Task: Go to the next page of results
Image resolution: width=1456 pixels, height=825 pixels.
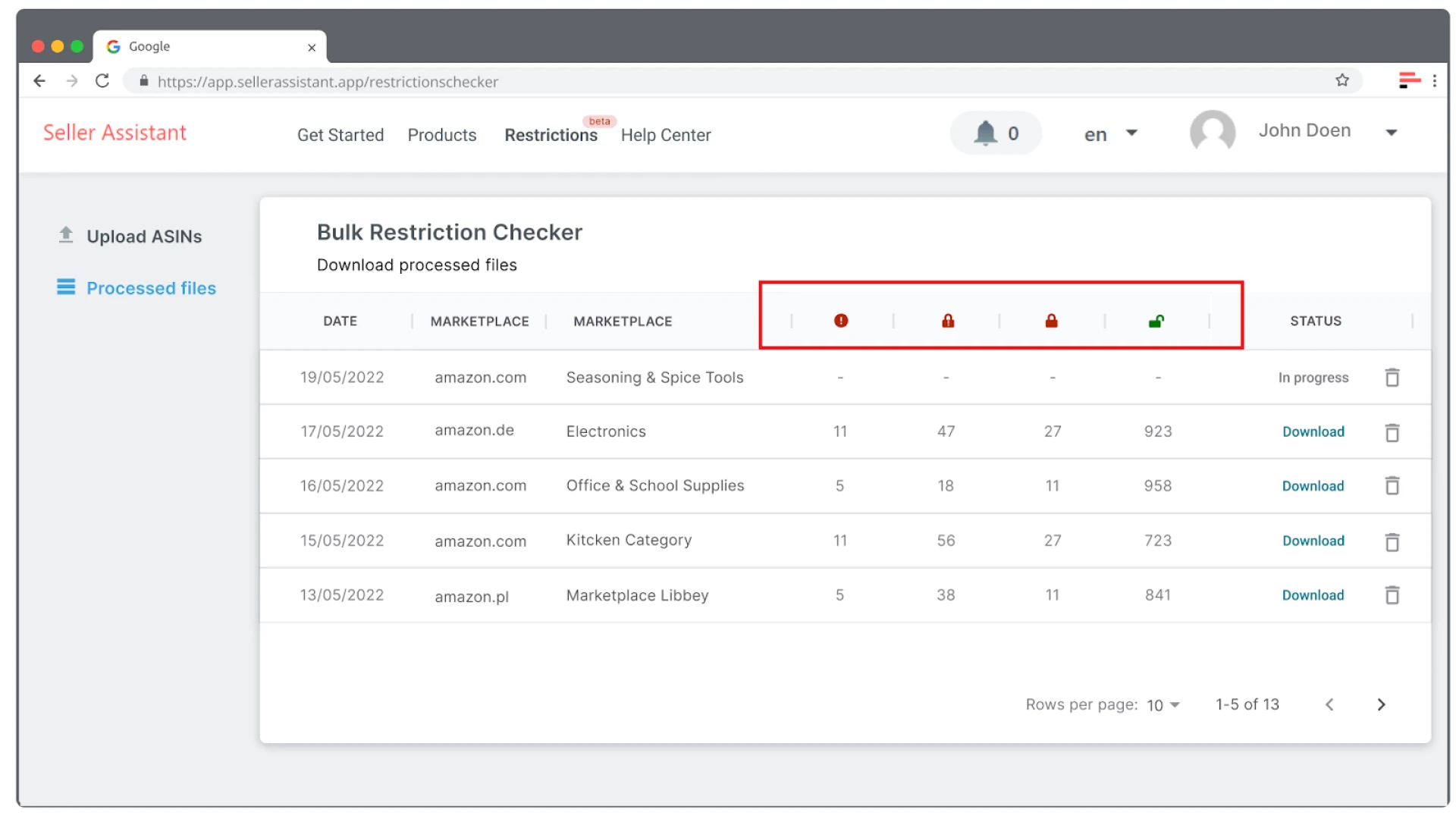Action: [1381, 704]
